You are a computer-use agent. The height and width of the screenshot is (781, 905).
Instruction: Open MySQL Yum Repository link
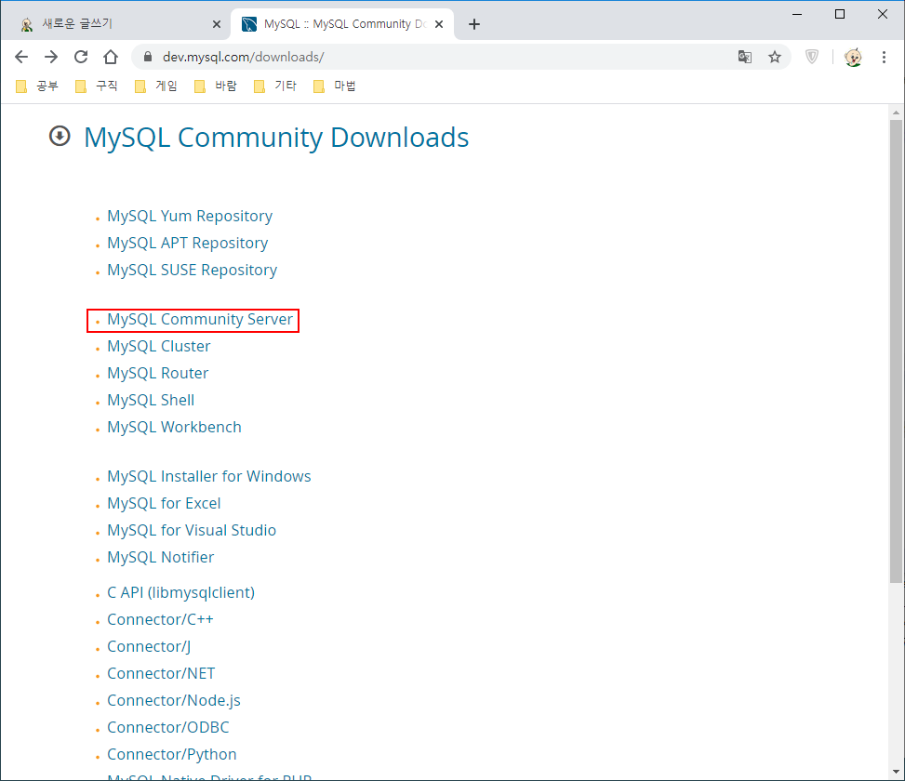coord(190,216)
